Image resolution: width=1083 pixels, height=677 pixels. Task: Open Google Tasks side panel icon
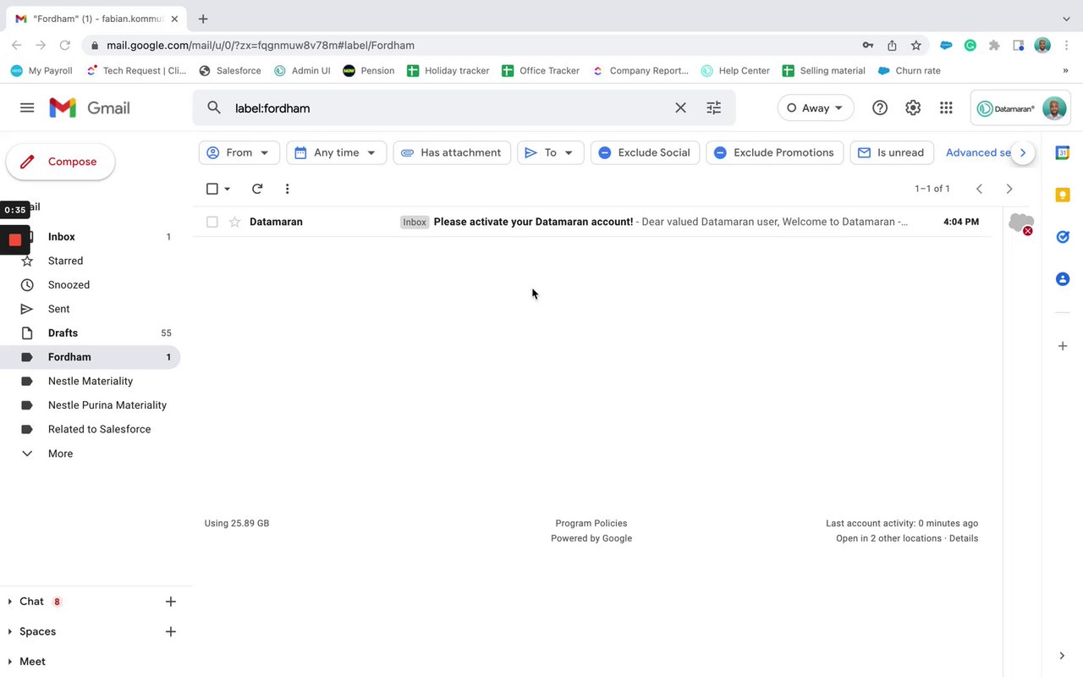(x=1063, y=237)
